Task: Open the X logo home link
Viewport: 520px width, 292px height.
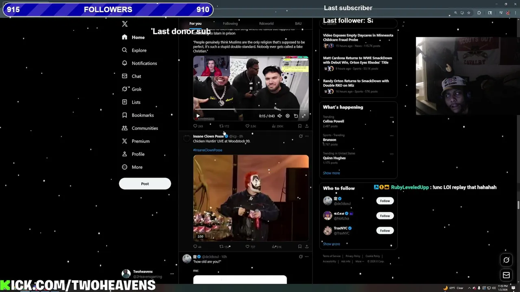Action: (125, 24)
